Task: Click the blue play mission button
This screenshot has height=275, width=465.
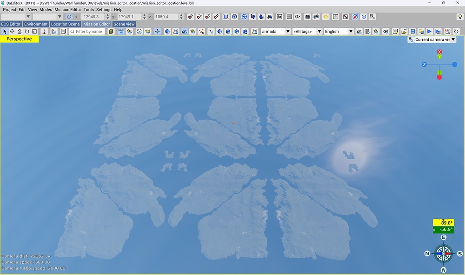Action: [x=429, y=32]
